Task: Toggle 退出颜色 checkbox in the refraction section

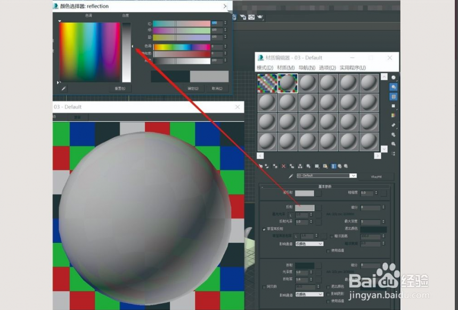Action: (x=328, y=287)
